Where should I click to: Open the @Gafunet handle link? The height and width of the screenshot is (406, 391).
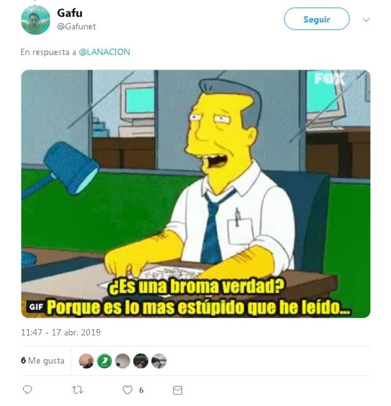click(x=76, y=26)
